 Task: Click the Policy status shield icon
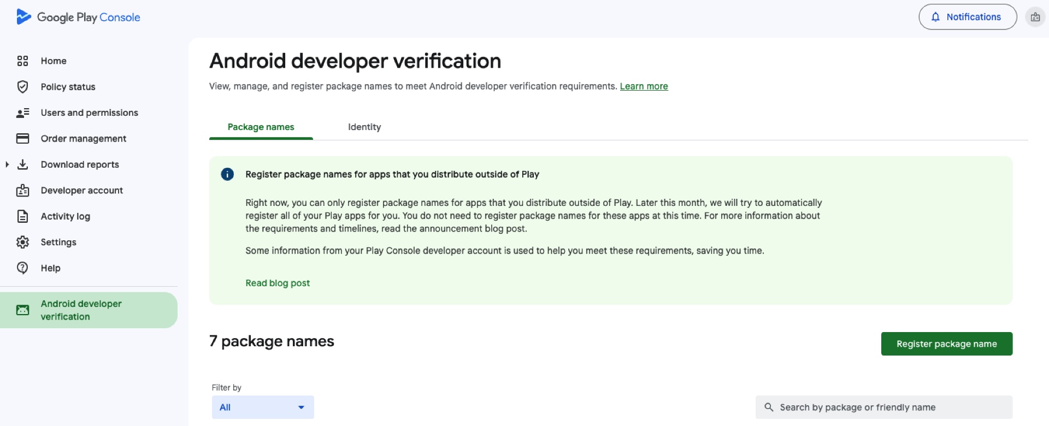pos(22,87)
